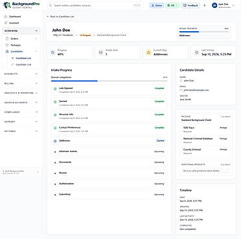241x239 pixels.
Task: Click the Demo button
Action: click(x=157, y=5)
